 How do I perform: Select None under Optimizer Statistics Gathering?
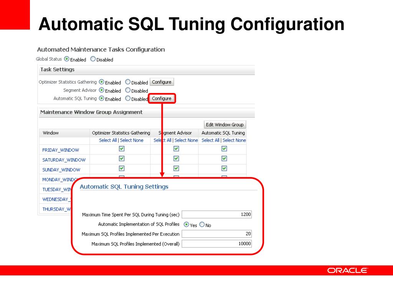(x=132, y=140)
